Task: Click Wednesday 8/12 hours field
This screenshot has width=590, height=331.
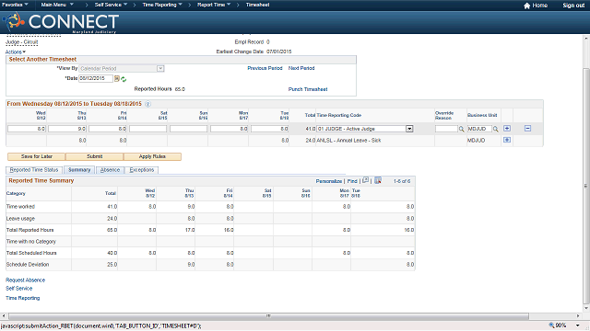Action: tap(27, 129)
